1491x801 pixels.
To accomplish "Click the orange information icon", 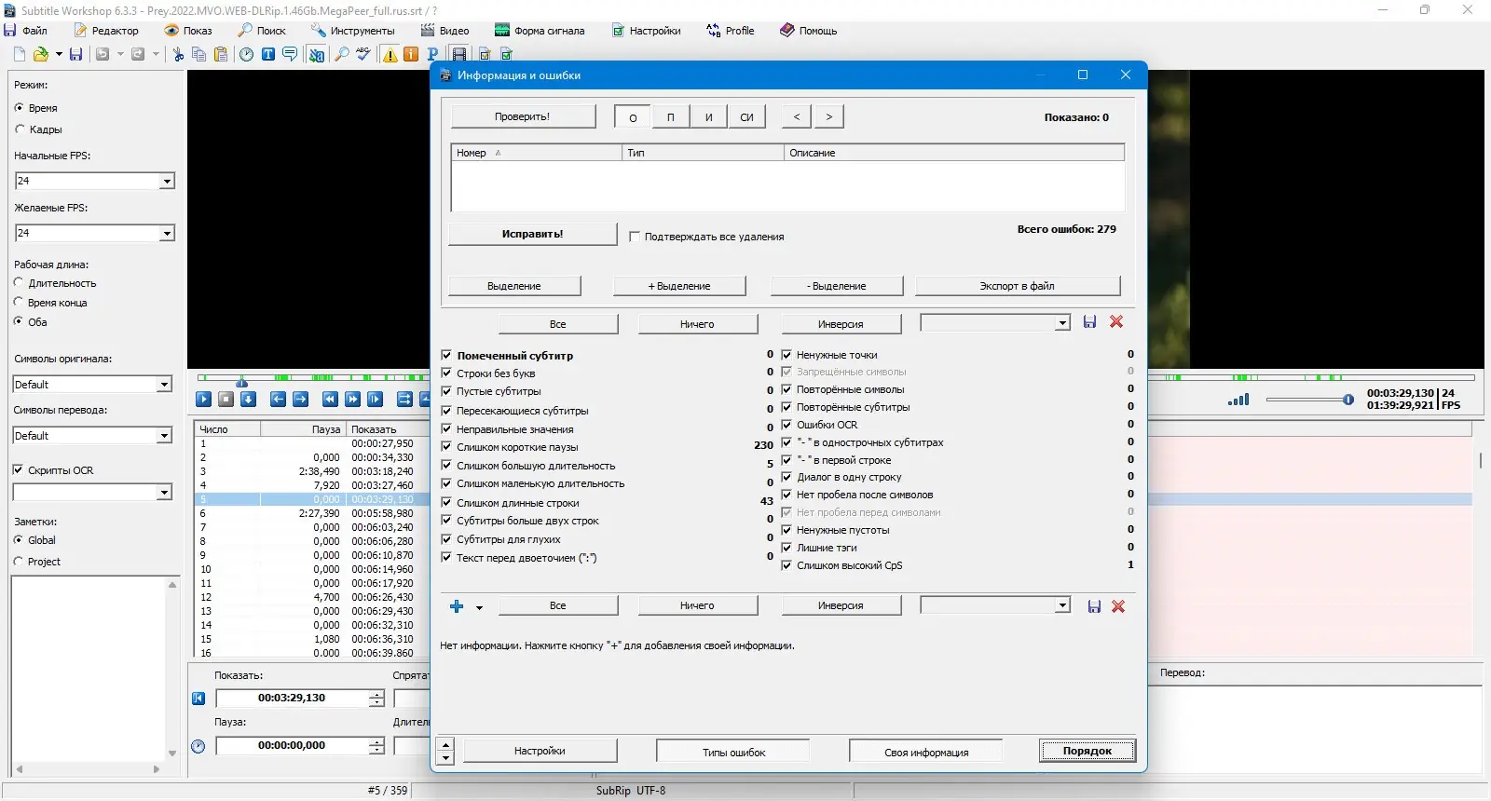I will (411, 54).
